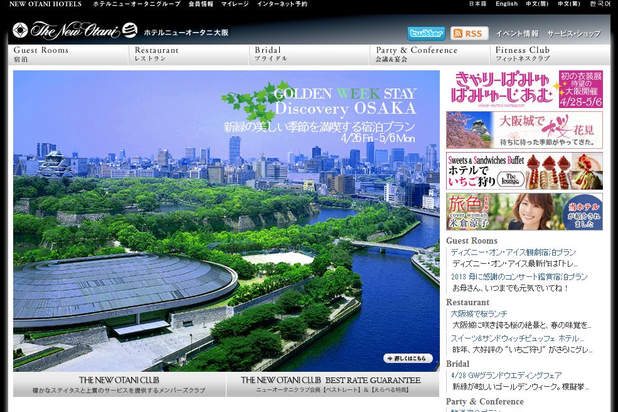Open Party & Conference menu
Viewport: 618px width, 412px height.
pos(430,55)
